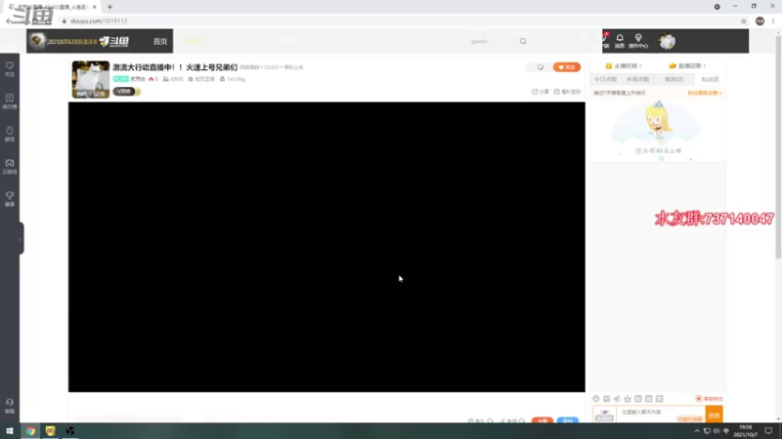782x439 pixels.
Task: Toggle the 屏蔽特效 effects blocking option
Action: [709, 399]
